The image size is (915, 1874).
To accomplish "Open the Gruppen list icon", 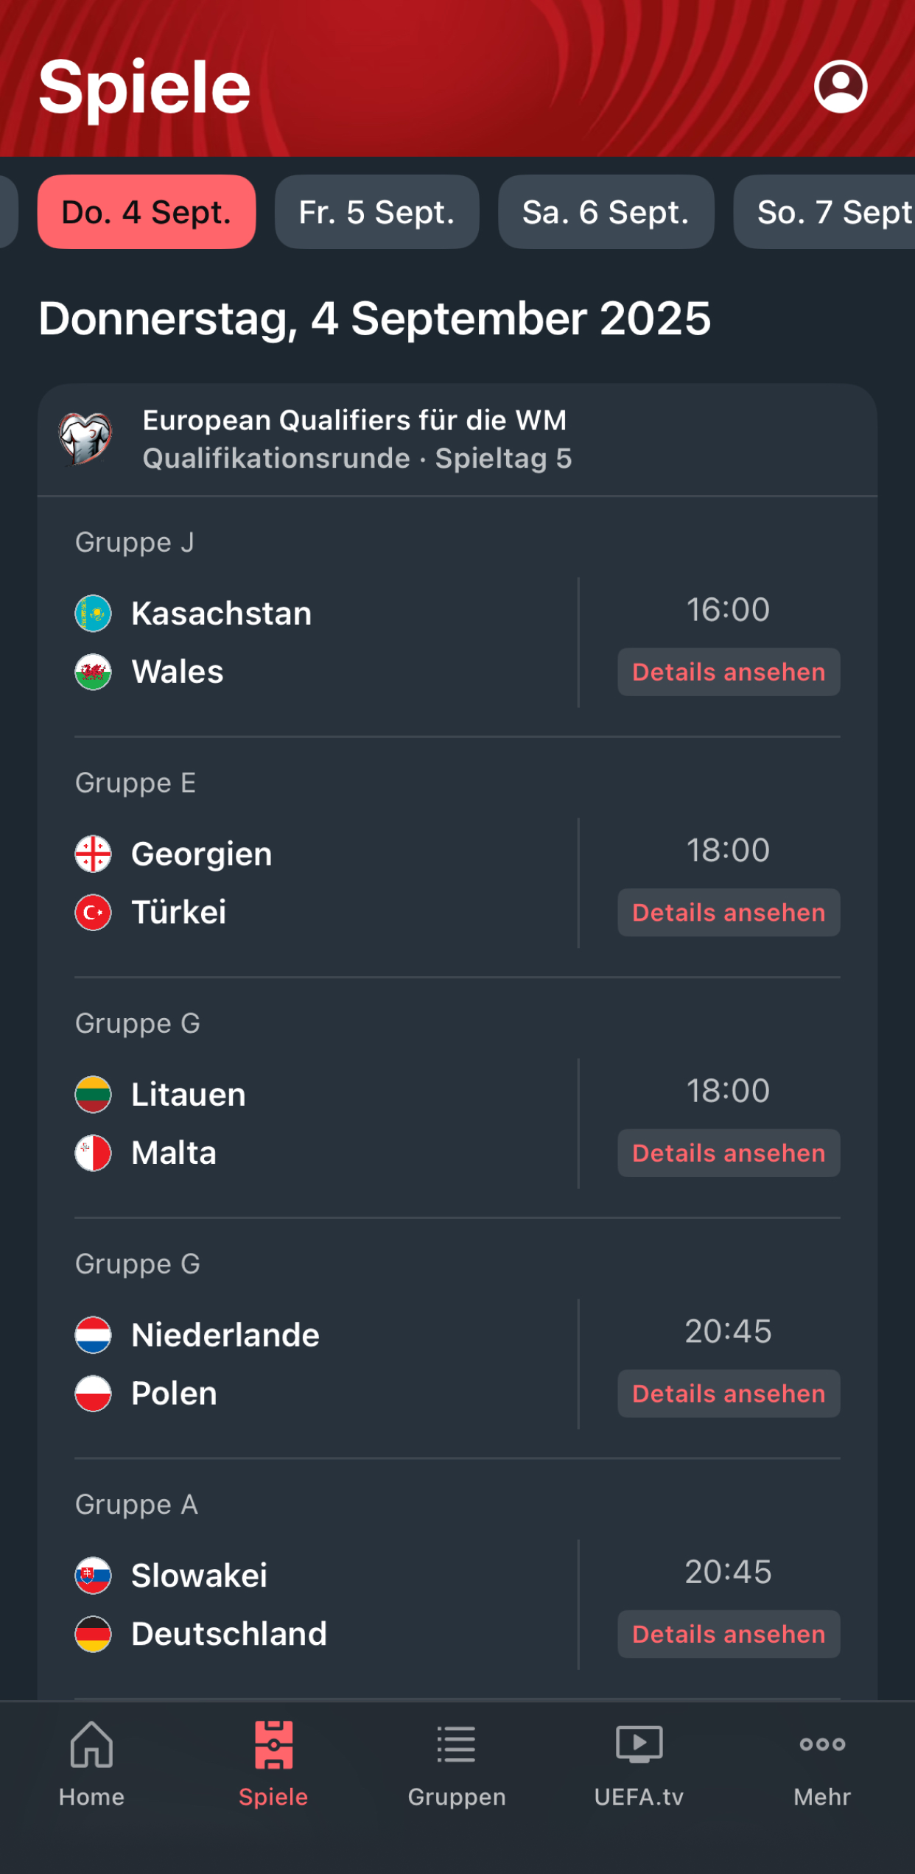I will 457,1744.
